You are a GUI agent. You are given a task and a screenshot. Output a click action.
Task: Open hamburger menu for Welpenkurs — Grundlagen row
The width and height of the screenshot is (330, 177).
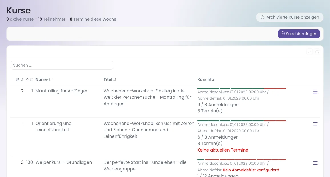tap(315, 163)
